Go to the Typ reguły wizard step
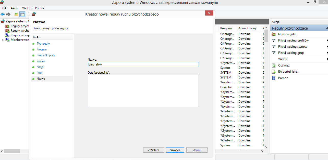 43,44
